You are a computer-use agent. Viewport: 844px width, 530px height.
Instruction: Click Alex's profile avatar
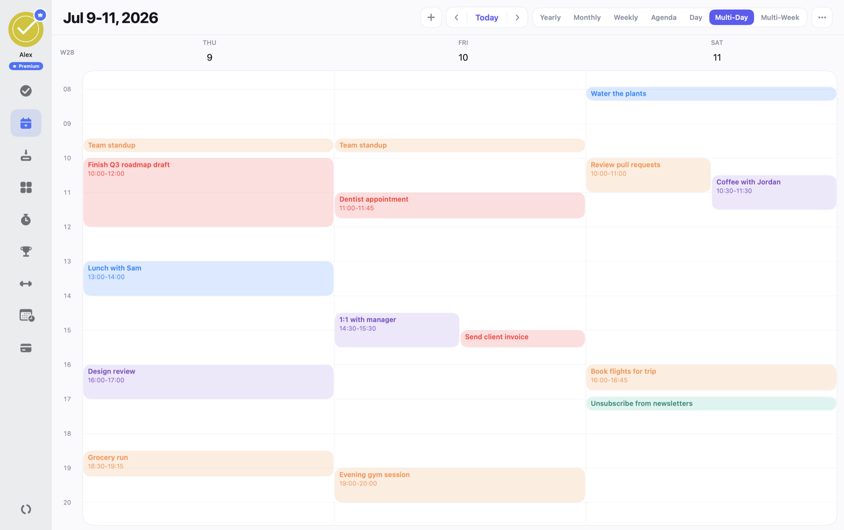(26, 29)
